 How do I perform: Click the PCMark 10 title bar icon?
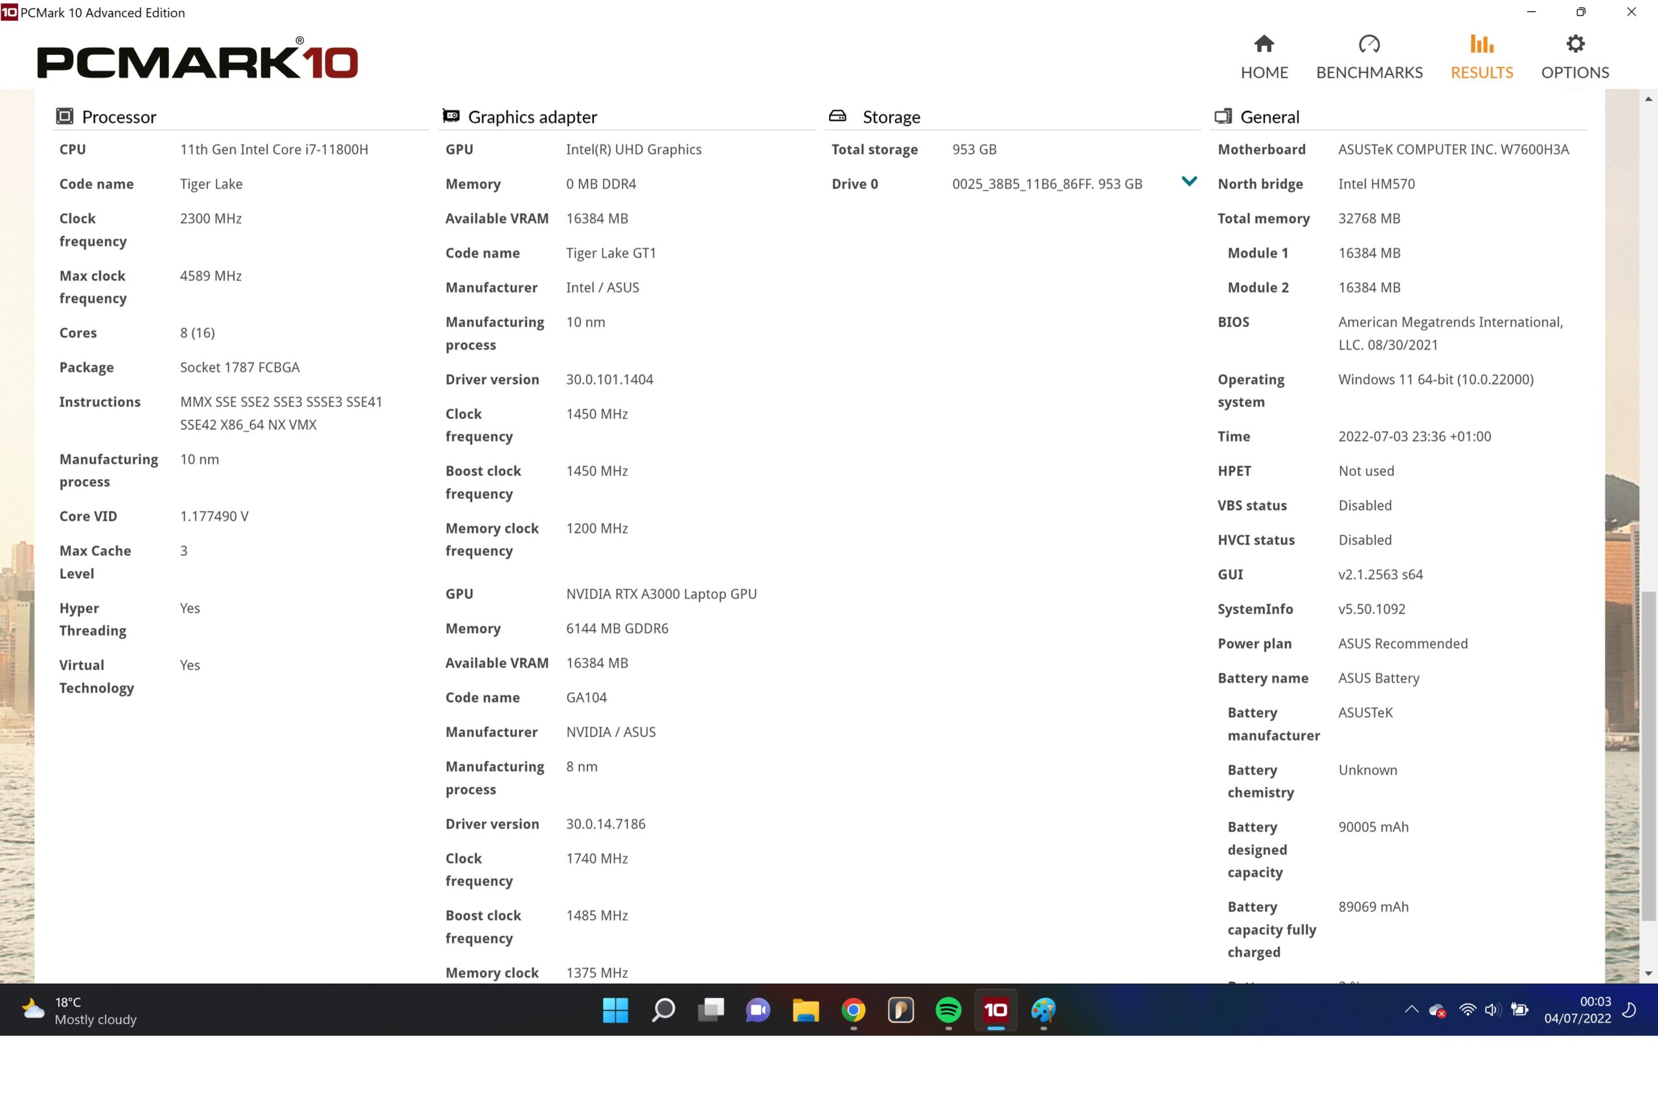pos(9,12)
